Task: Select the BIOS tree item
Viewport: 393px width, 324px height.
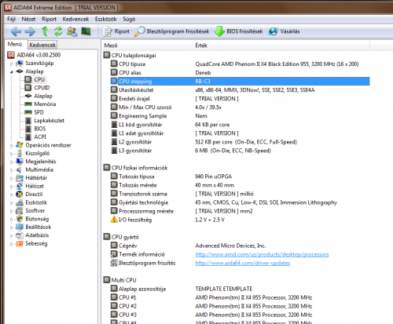Action: click(40, 129)
